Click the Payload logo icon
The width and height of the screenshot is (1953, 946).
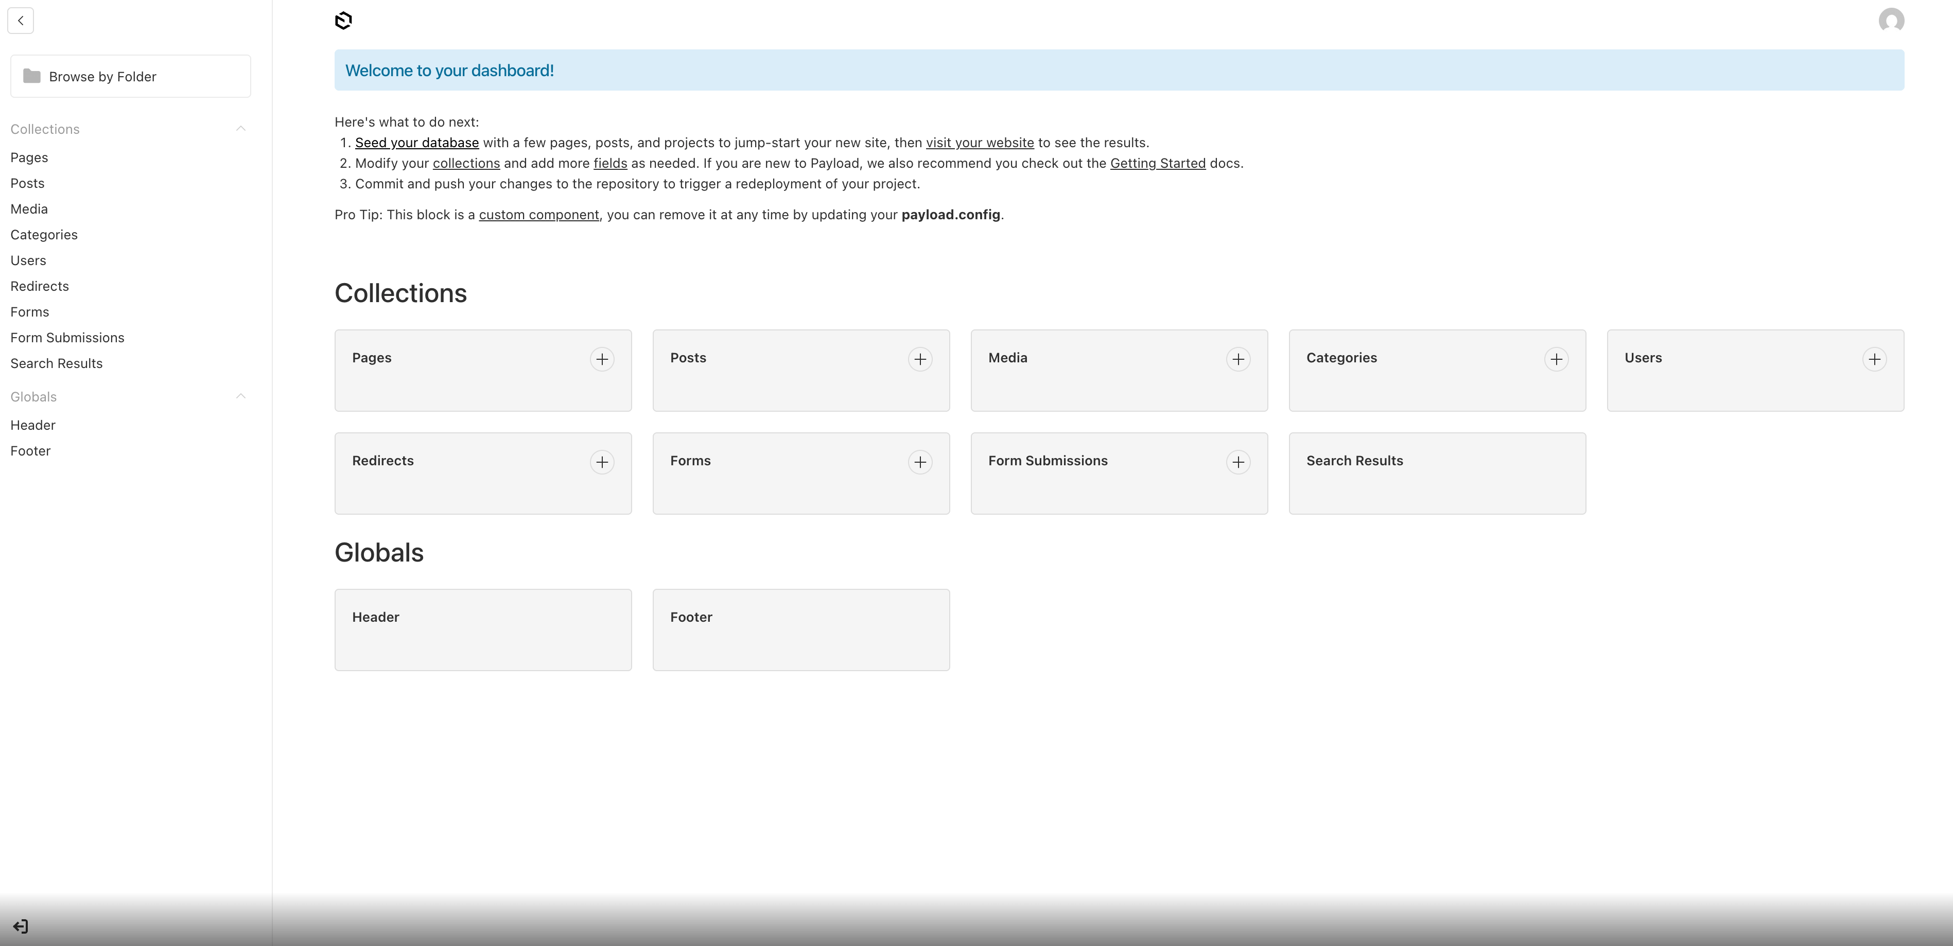(x=343, y=21)
